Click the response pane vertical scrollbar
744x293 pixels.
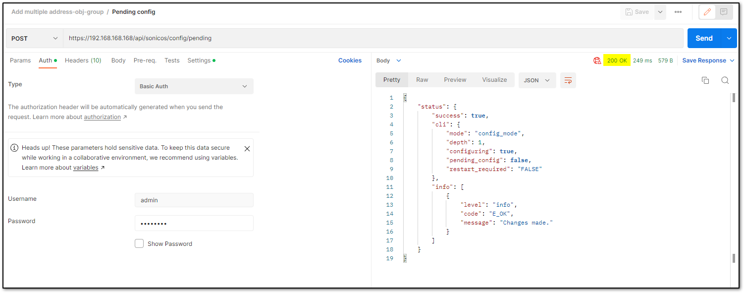pyautogui.click(x=734, y=177)
